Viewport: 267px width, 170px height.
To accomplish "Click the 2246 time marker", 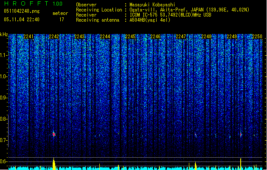I will click(x=155, y=37).
